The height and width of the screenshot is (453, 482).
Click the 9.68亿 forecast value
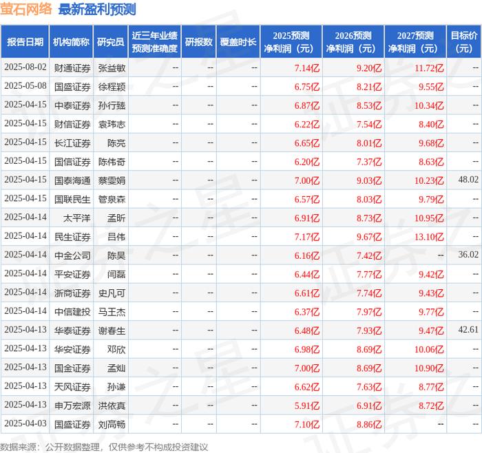(431, 143)
